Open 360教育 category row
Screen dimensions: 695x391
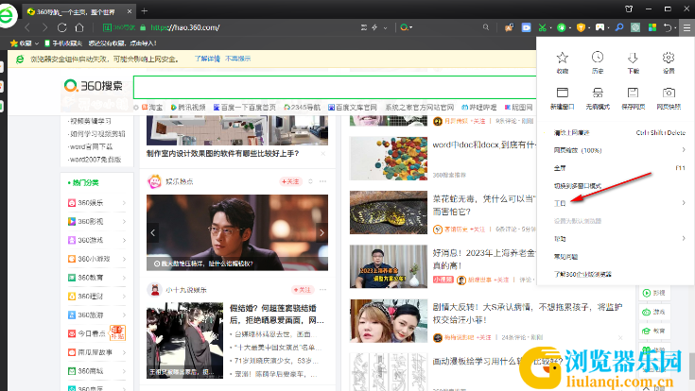coord(96,278)
